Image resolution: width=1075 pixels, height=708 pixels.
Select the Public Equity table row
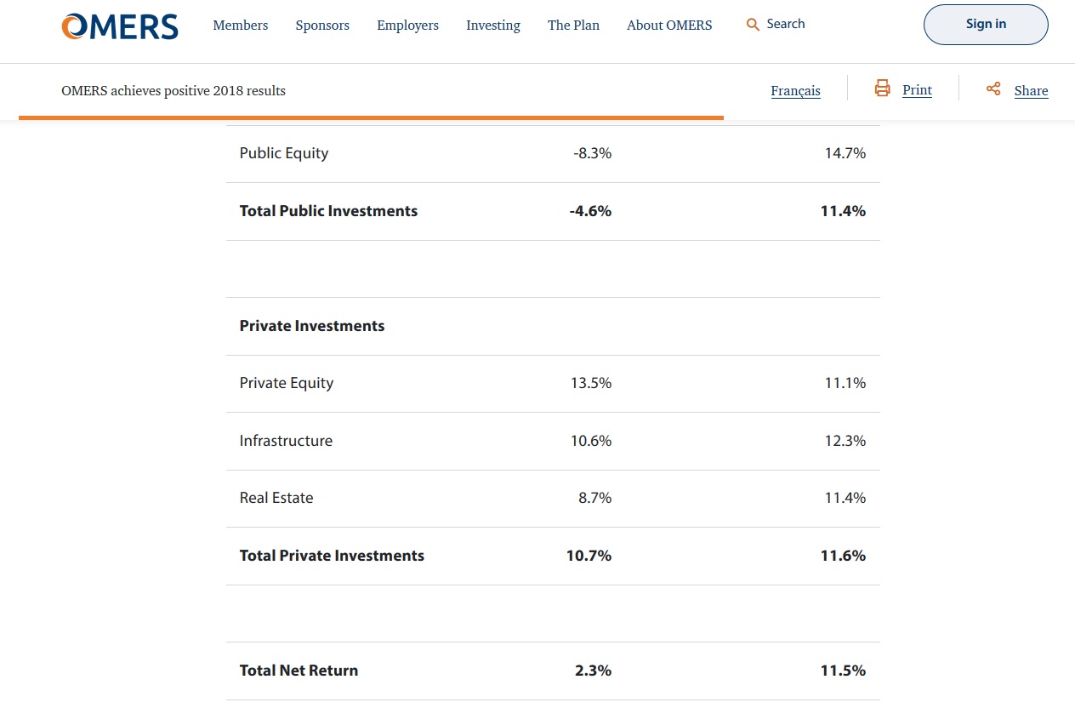[x=553, y=153]
